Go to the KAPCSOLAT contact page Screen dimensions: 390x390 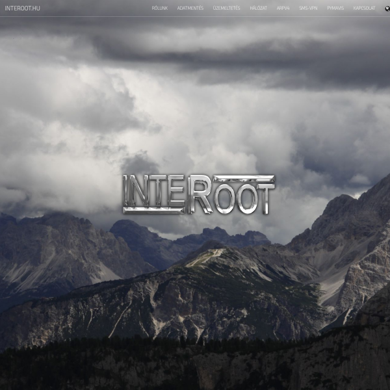364,8
